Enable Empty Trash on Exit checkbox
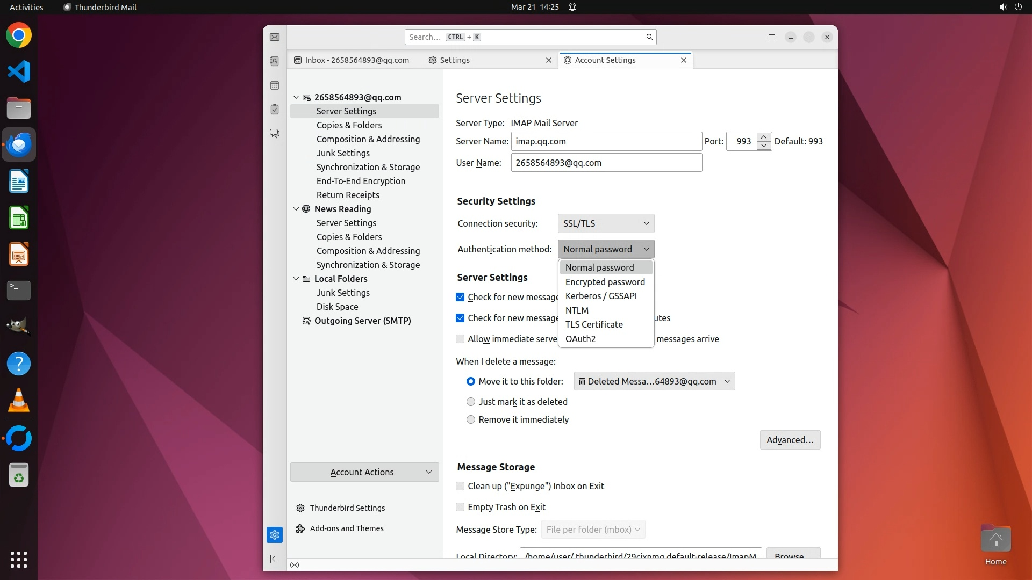The height and width of the screenshot is (580, 1032). 460,507
